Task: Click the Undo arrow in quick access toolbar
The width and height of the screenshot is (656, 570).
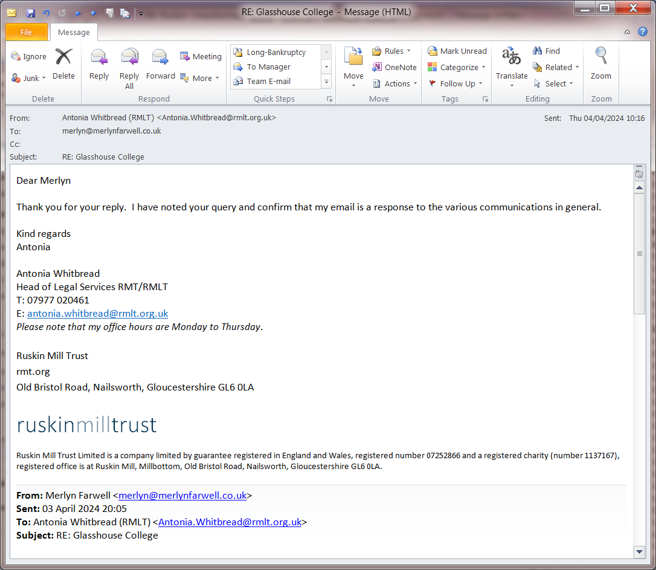Action: pos(46,13)
